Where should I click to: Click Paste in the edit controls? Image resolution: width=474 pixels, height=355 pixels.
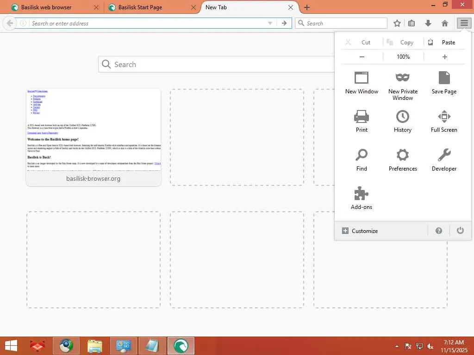[x=444, y=42]
